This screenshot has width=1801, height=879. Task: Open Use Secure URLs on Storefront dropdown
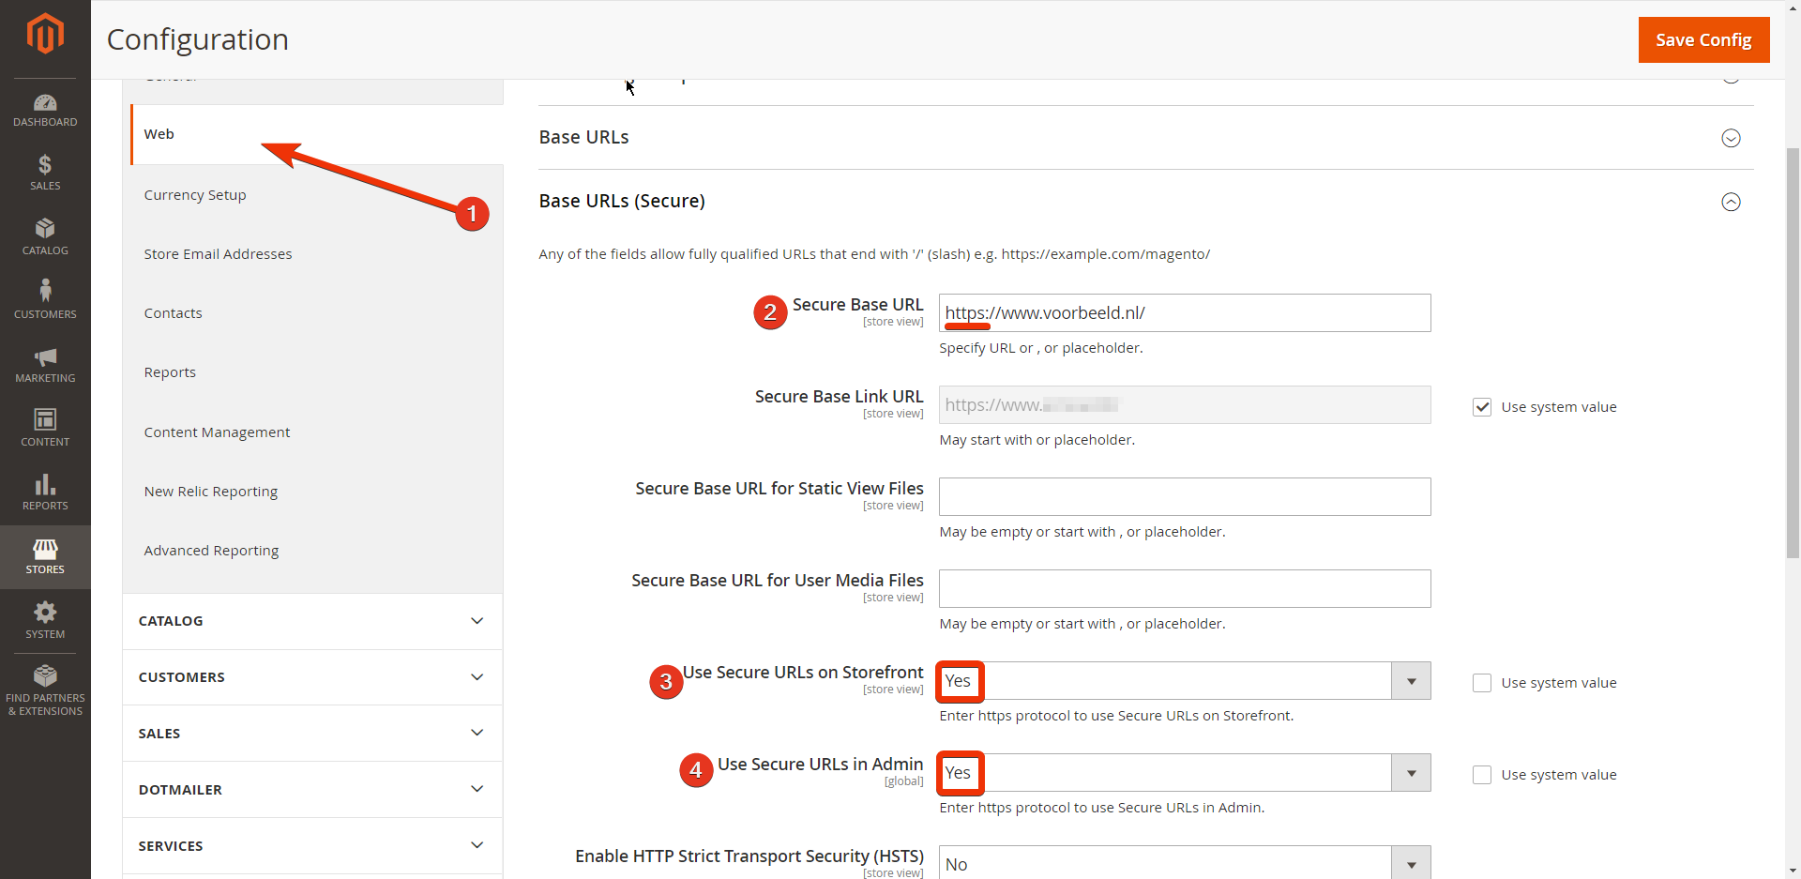[x=1184, y=681]
